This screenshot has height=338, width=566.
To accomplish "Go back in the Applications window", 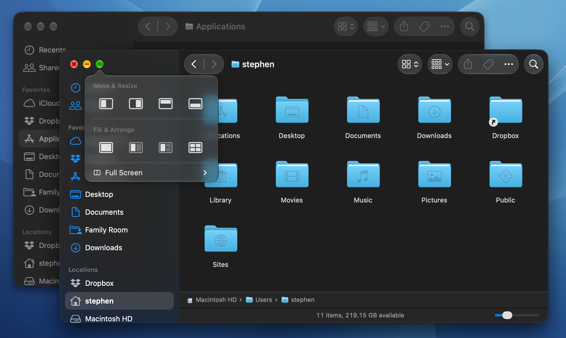I will tap(148, 26).
